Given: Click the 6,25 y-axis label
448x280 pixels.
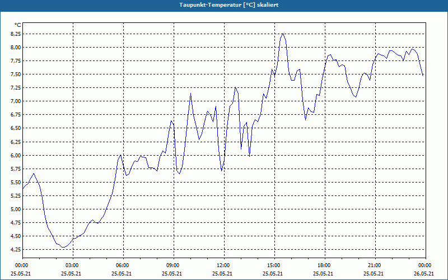Looking at the screenshot, I should tap(16, 142).
